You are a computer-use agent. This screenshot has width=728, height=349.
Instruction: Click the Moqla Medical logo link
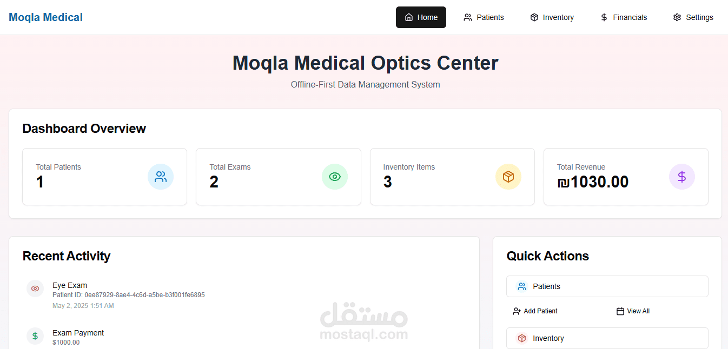pyautogui.click(x=46, y=17)
